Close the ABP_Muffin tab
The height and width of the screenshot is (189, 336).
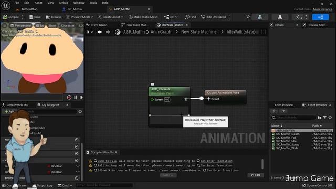tap(149, 9)
